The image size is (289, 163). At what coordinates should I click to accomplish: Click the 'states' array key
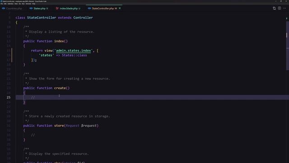(46, 55)
